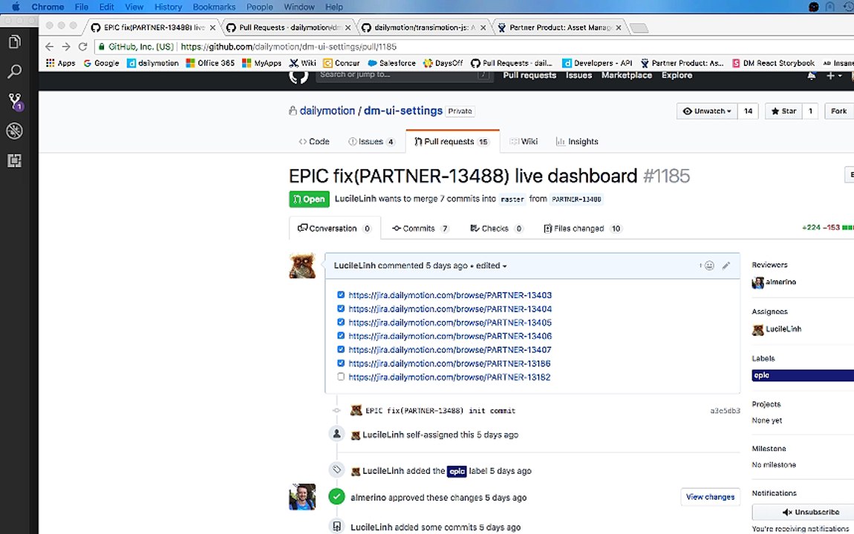
Task: Close the EPIC fix(PARTNER-13488) browser tab
Action: pos(212,27)
